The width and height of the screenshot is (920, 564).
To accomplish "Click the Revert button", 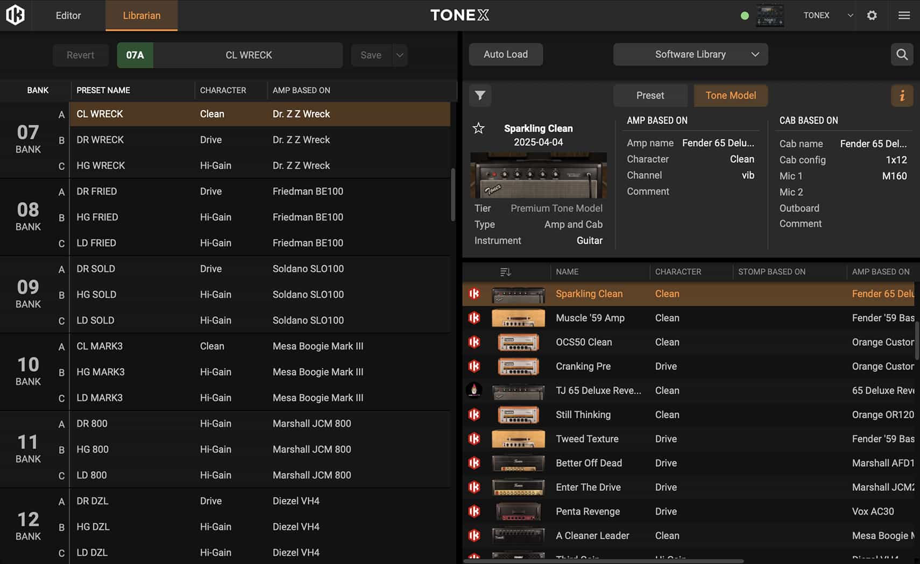I will [80, 55].
